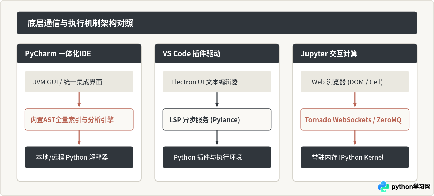Click the 本地/远程 Python 解释器 box
Image resolution: width=434 pixels, height=196 pixels.
pos(79,157)
